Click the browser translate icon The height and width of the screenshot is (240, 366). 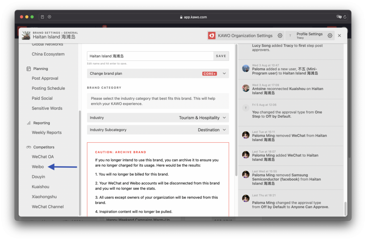339,17
